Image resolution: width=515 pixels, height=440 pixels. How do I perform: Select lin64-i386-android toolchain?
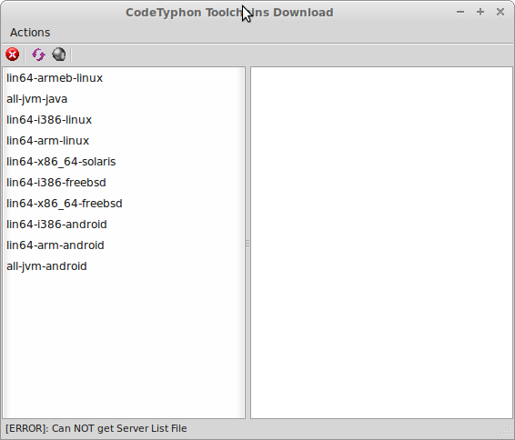pos(124,225)
